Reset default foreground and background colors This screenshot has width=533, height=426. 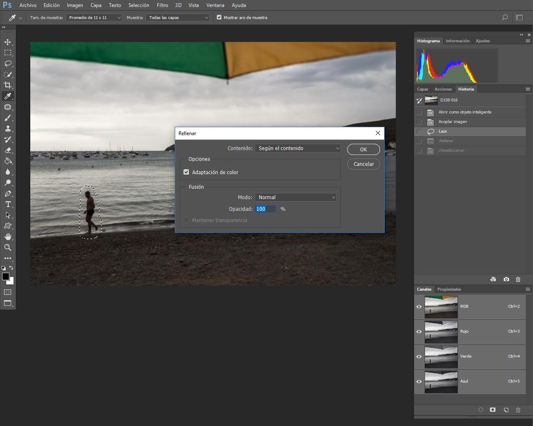tap(4, 268)
